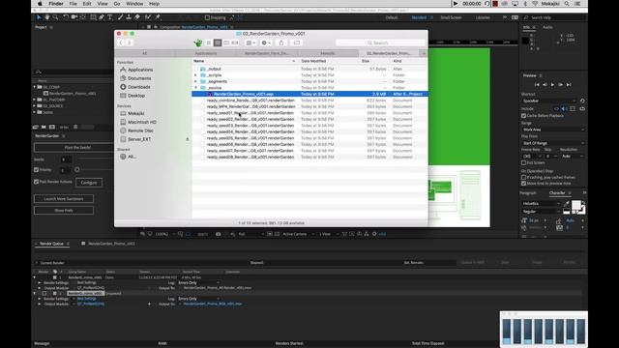
Task: Jump to first frame in Preview panel
Action: point(537,84)
